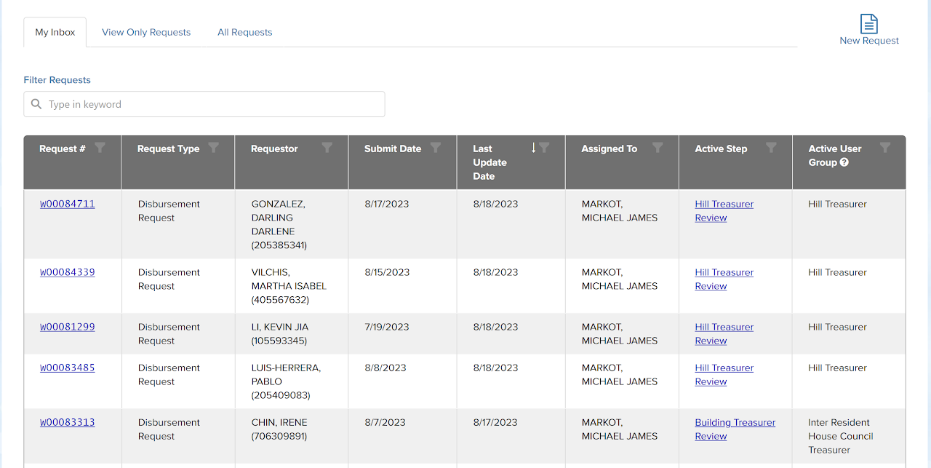931x468 pixels.
Task: Switch to the View Only Requests tab
Action: coord(145,32)
